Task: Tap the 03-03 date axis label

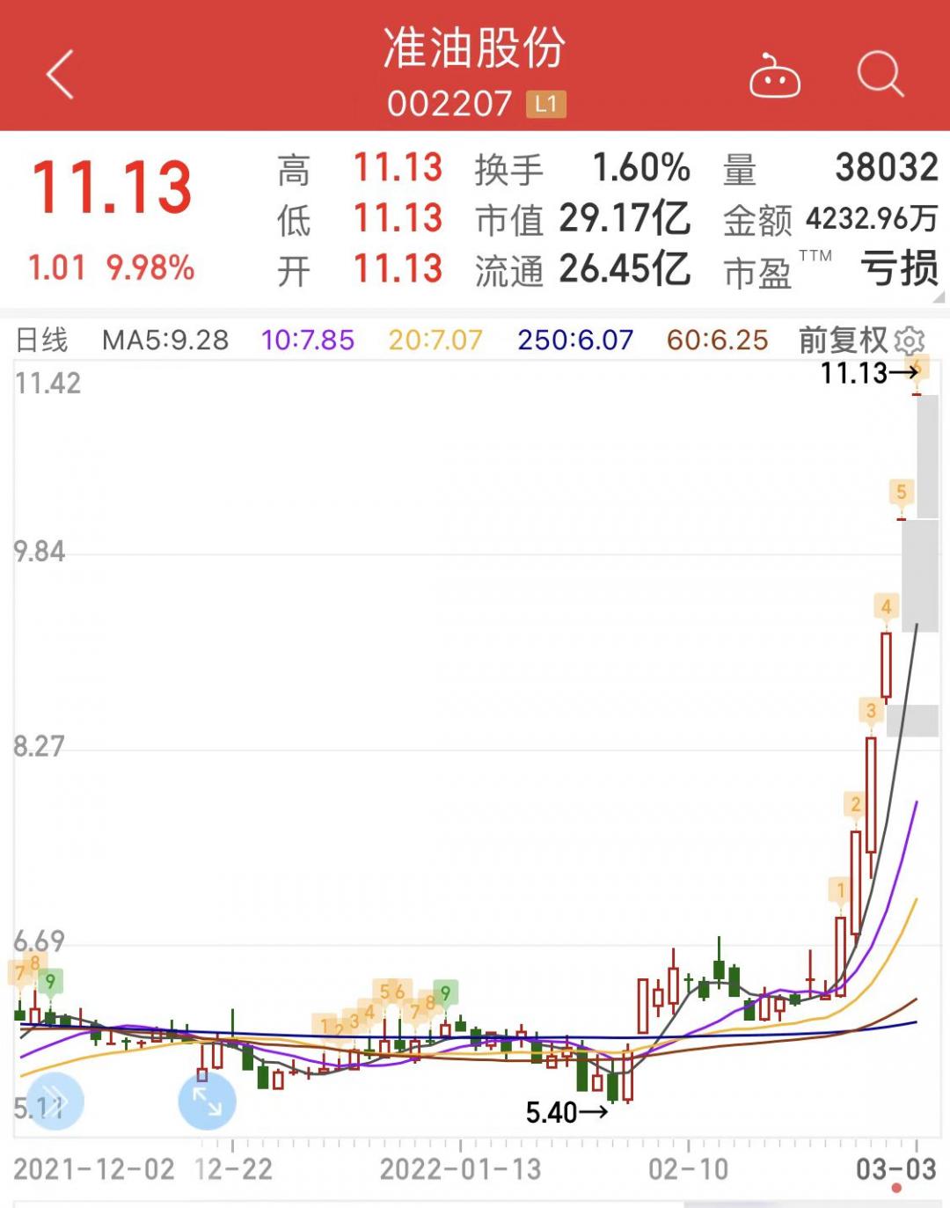Action: [x=896, y=1169]
